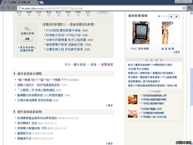Go back with the browser back arrow

3,8
